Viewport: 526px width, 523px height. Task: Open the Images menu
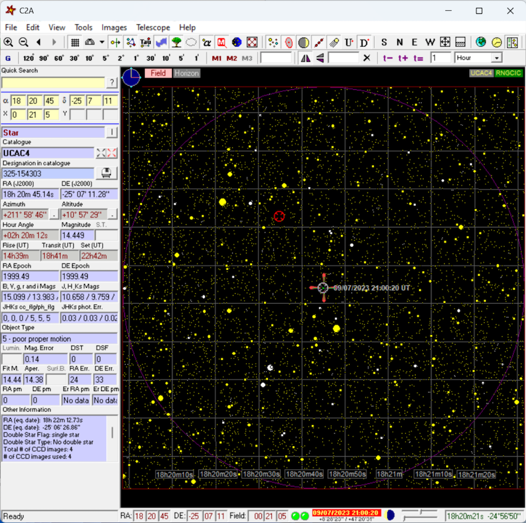(x=114, y=27)
